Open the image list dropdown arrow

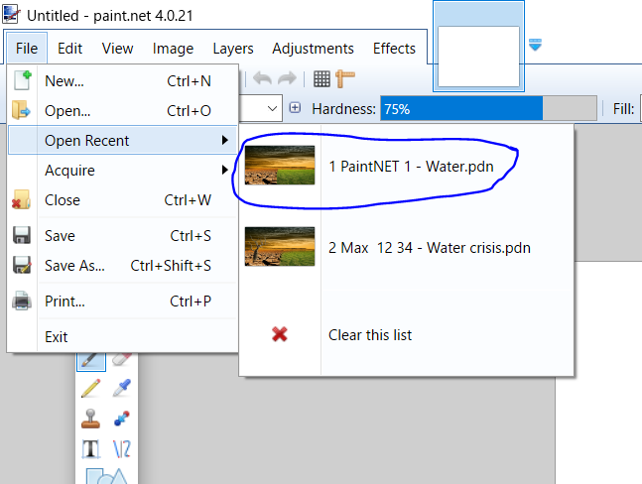(x=535, y=45)
